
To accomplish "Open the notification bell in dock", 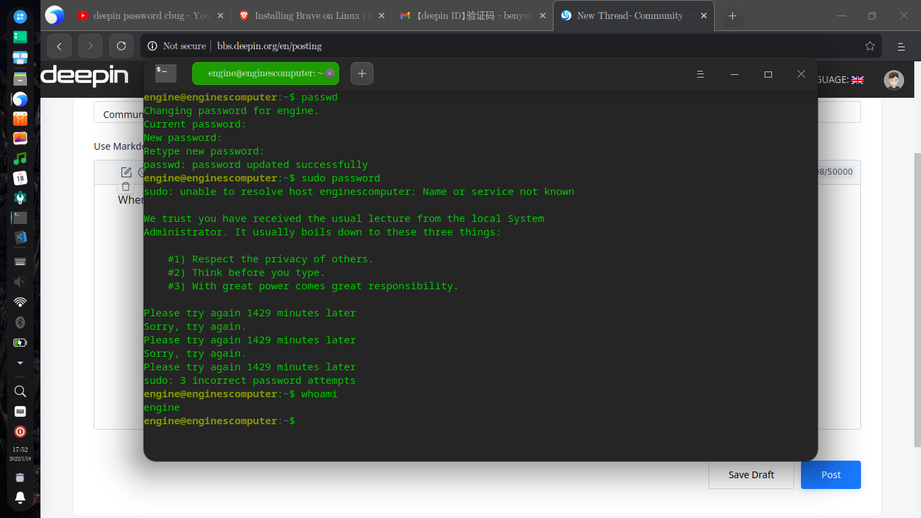I will coord(20,498).
